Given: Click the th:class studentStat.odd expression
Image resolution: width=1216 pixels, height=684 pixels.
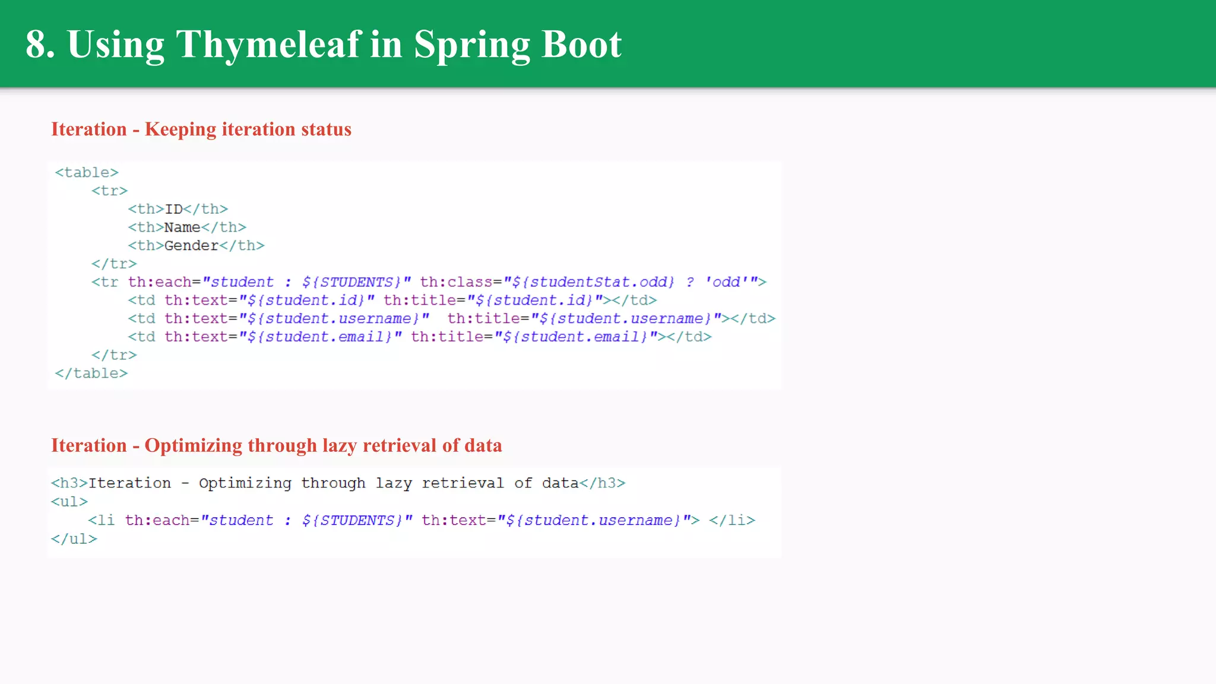Looking at the screenshot, I should point(593,282).
